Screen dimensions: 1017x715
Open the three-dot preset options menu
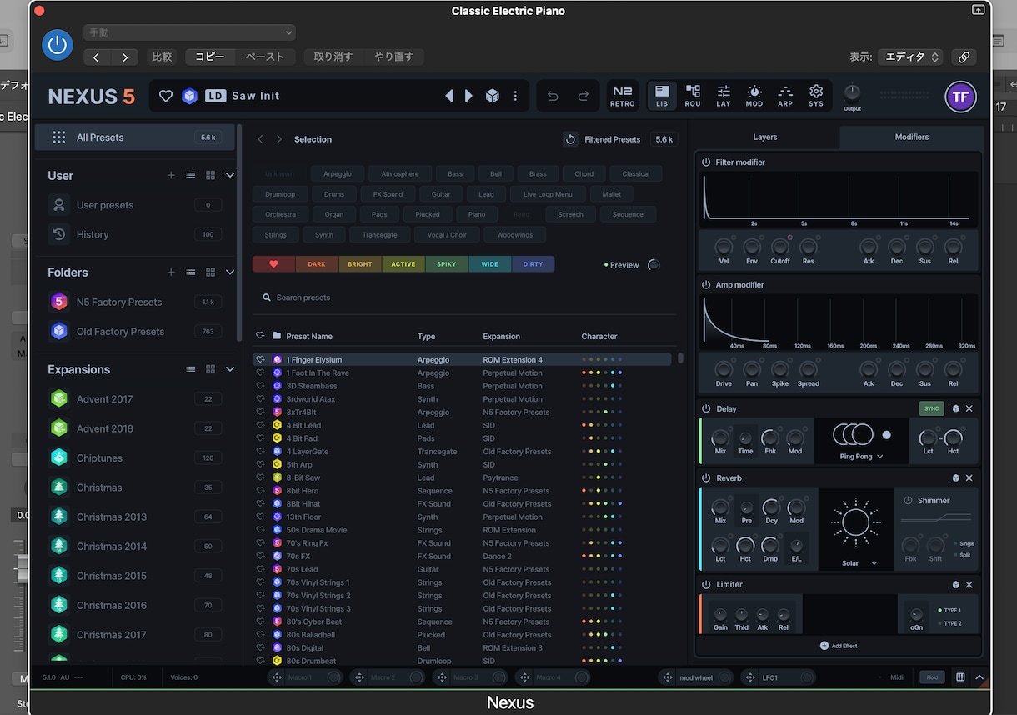click(x=515, y=96)
